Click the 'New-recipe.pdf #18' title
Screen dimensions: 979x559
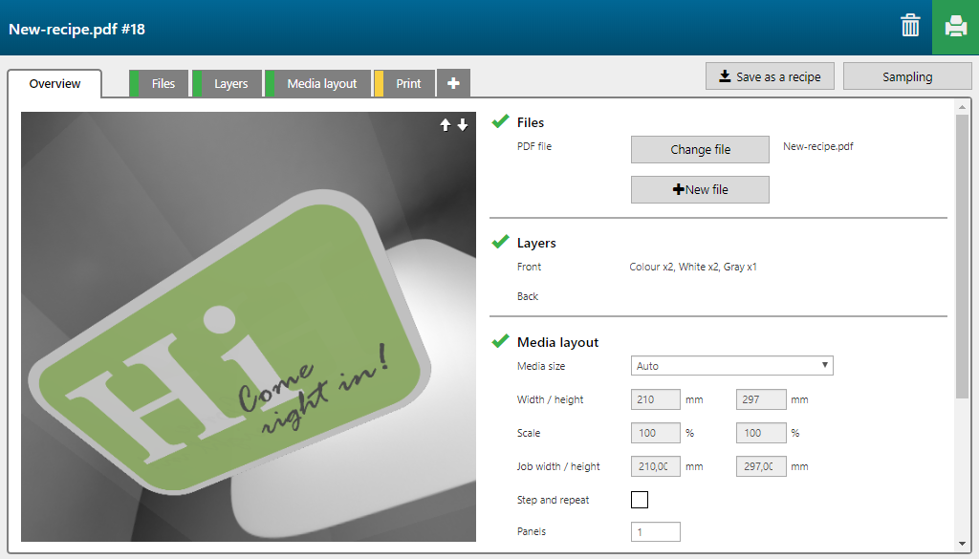coord(76,30)
